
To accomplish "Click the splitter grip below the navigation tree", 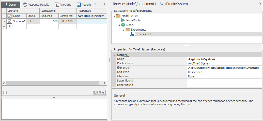I will pyautogui.click(x=187, y=45).
